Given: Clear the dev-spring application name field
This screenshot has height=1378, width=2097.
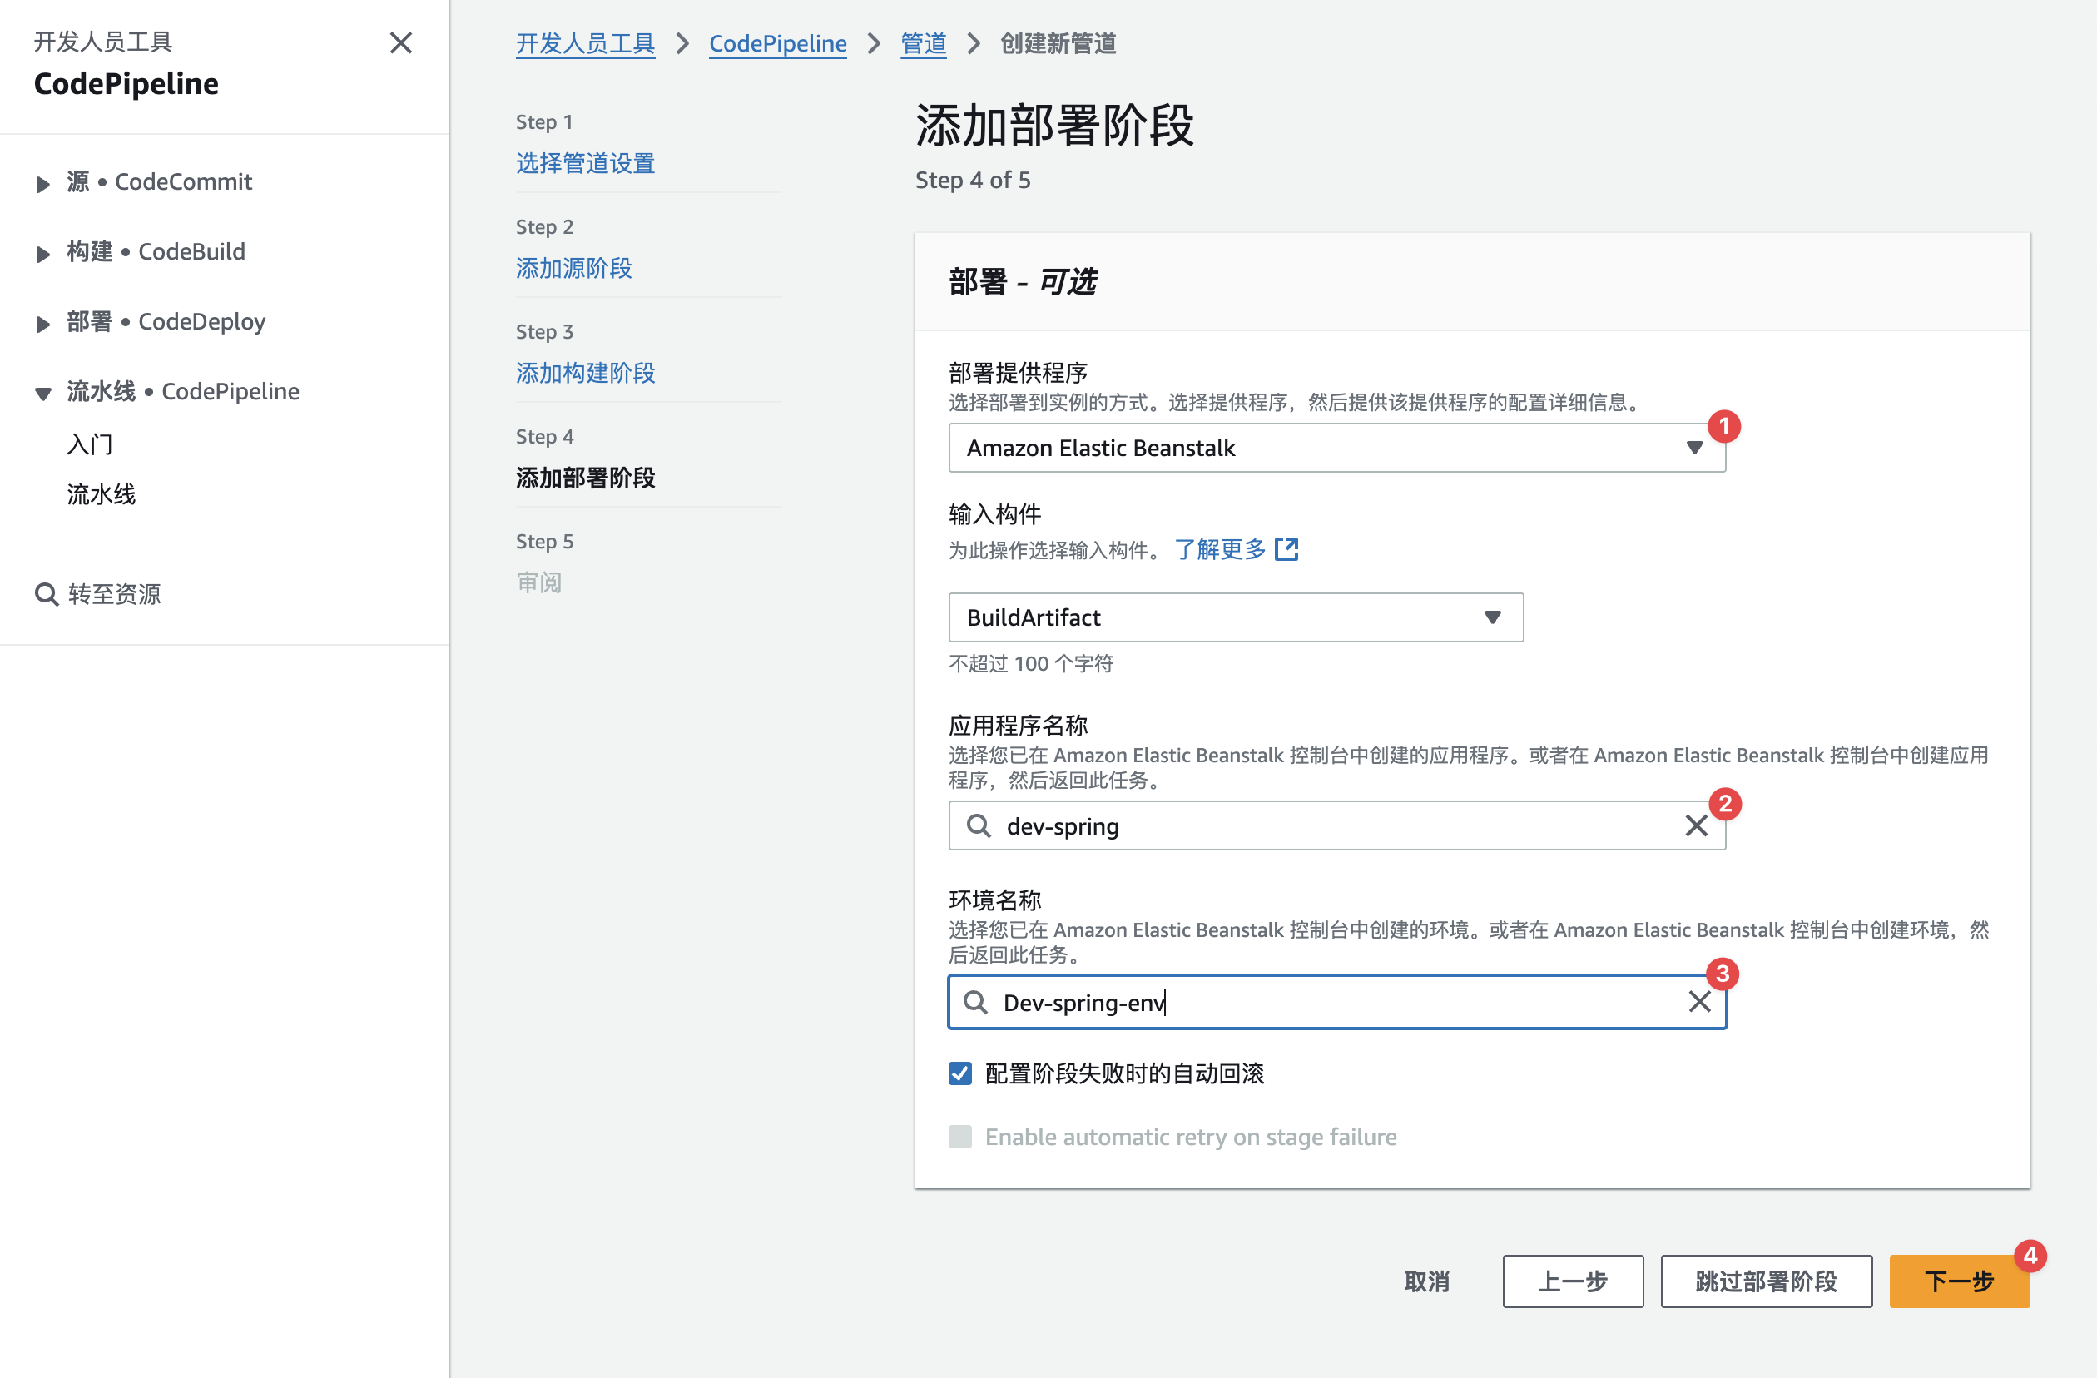Looking at the screenshot, I should tap(1696, 825).
